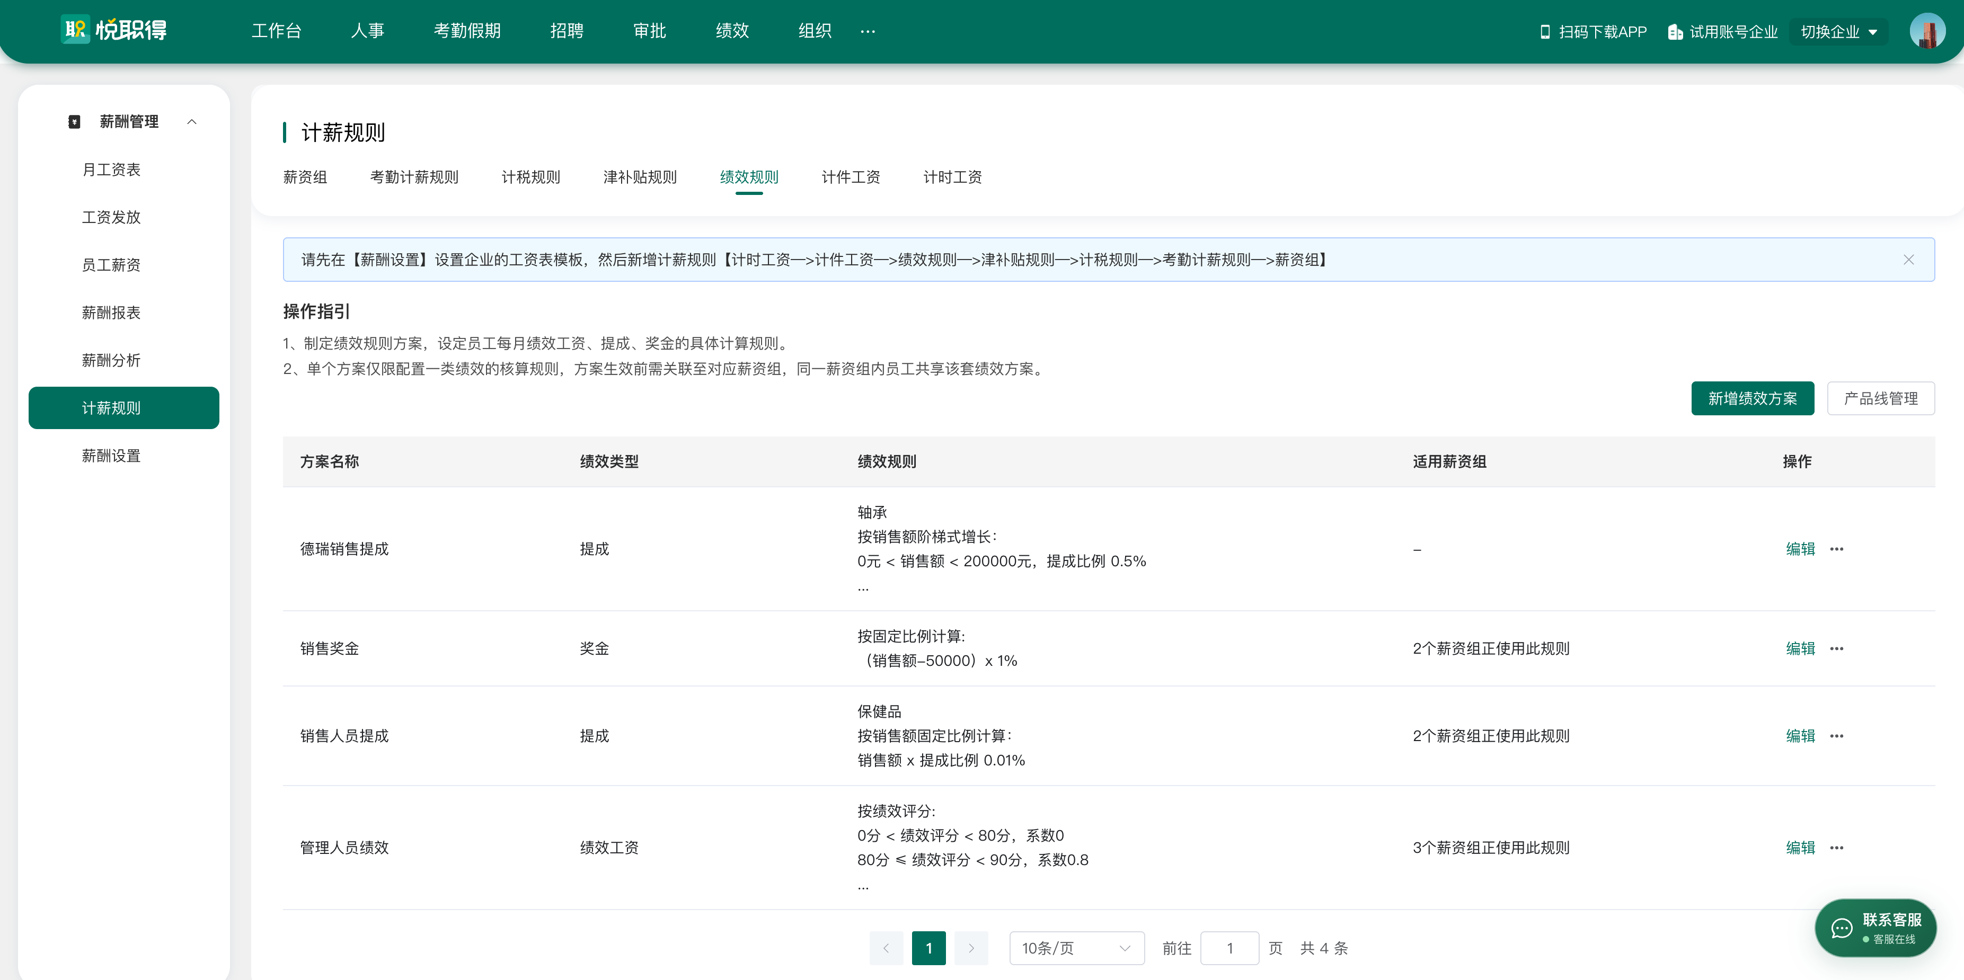Switch to the 计件工资 tab

[x=851, y=177]
